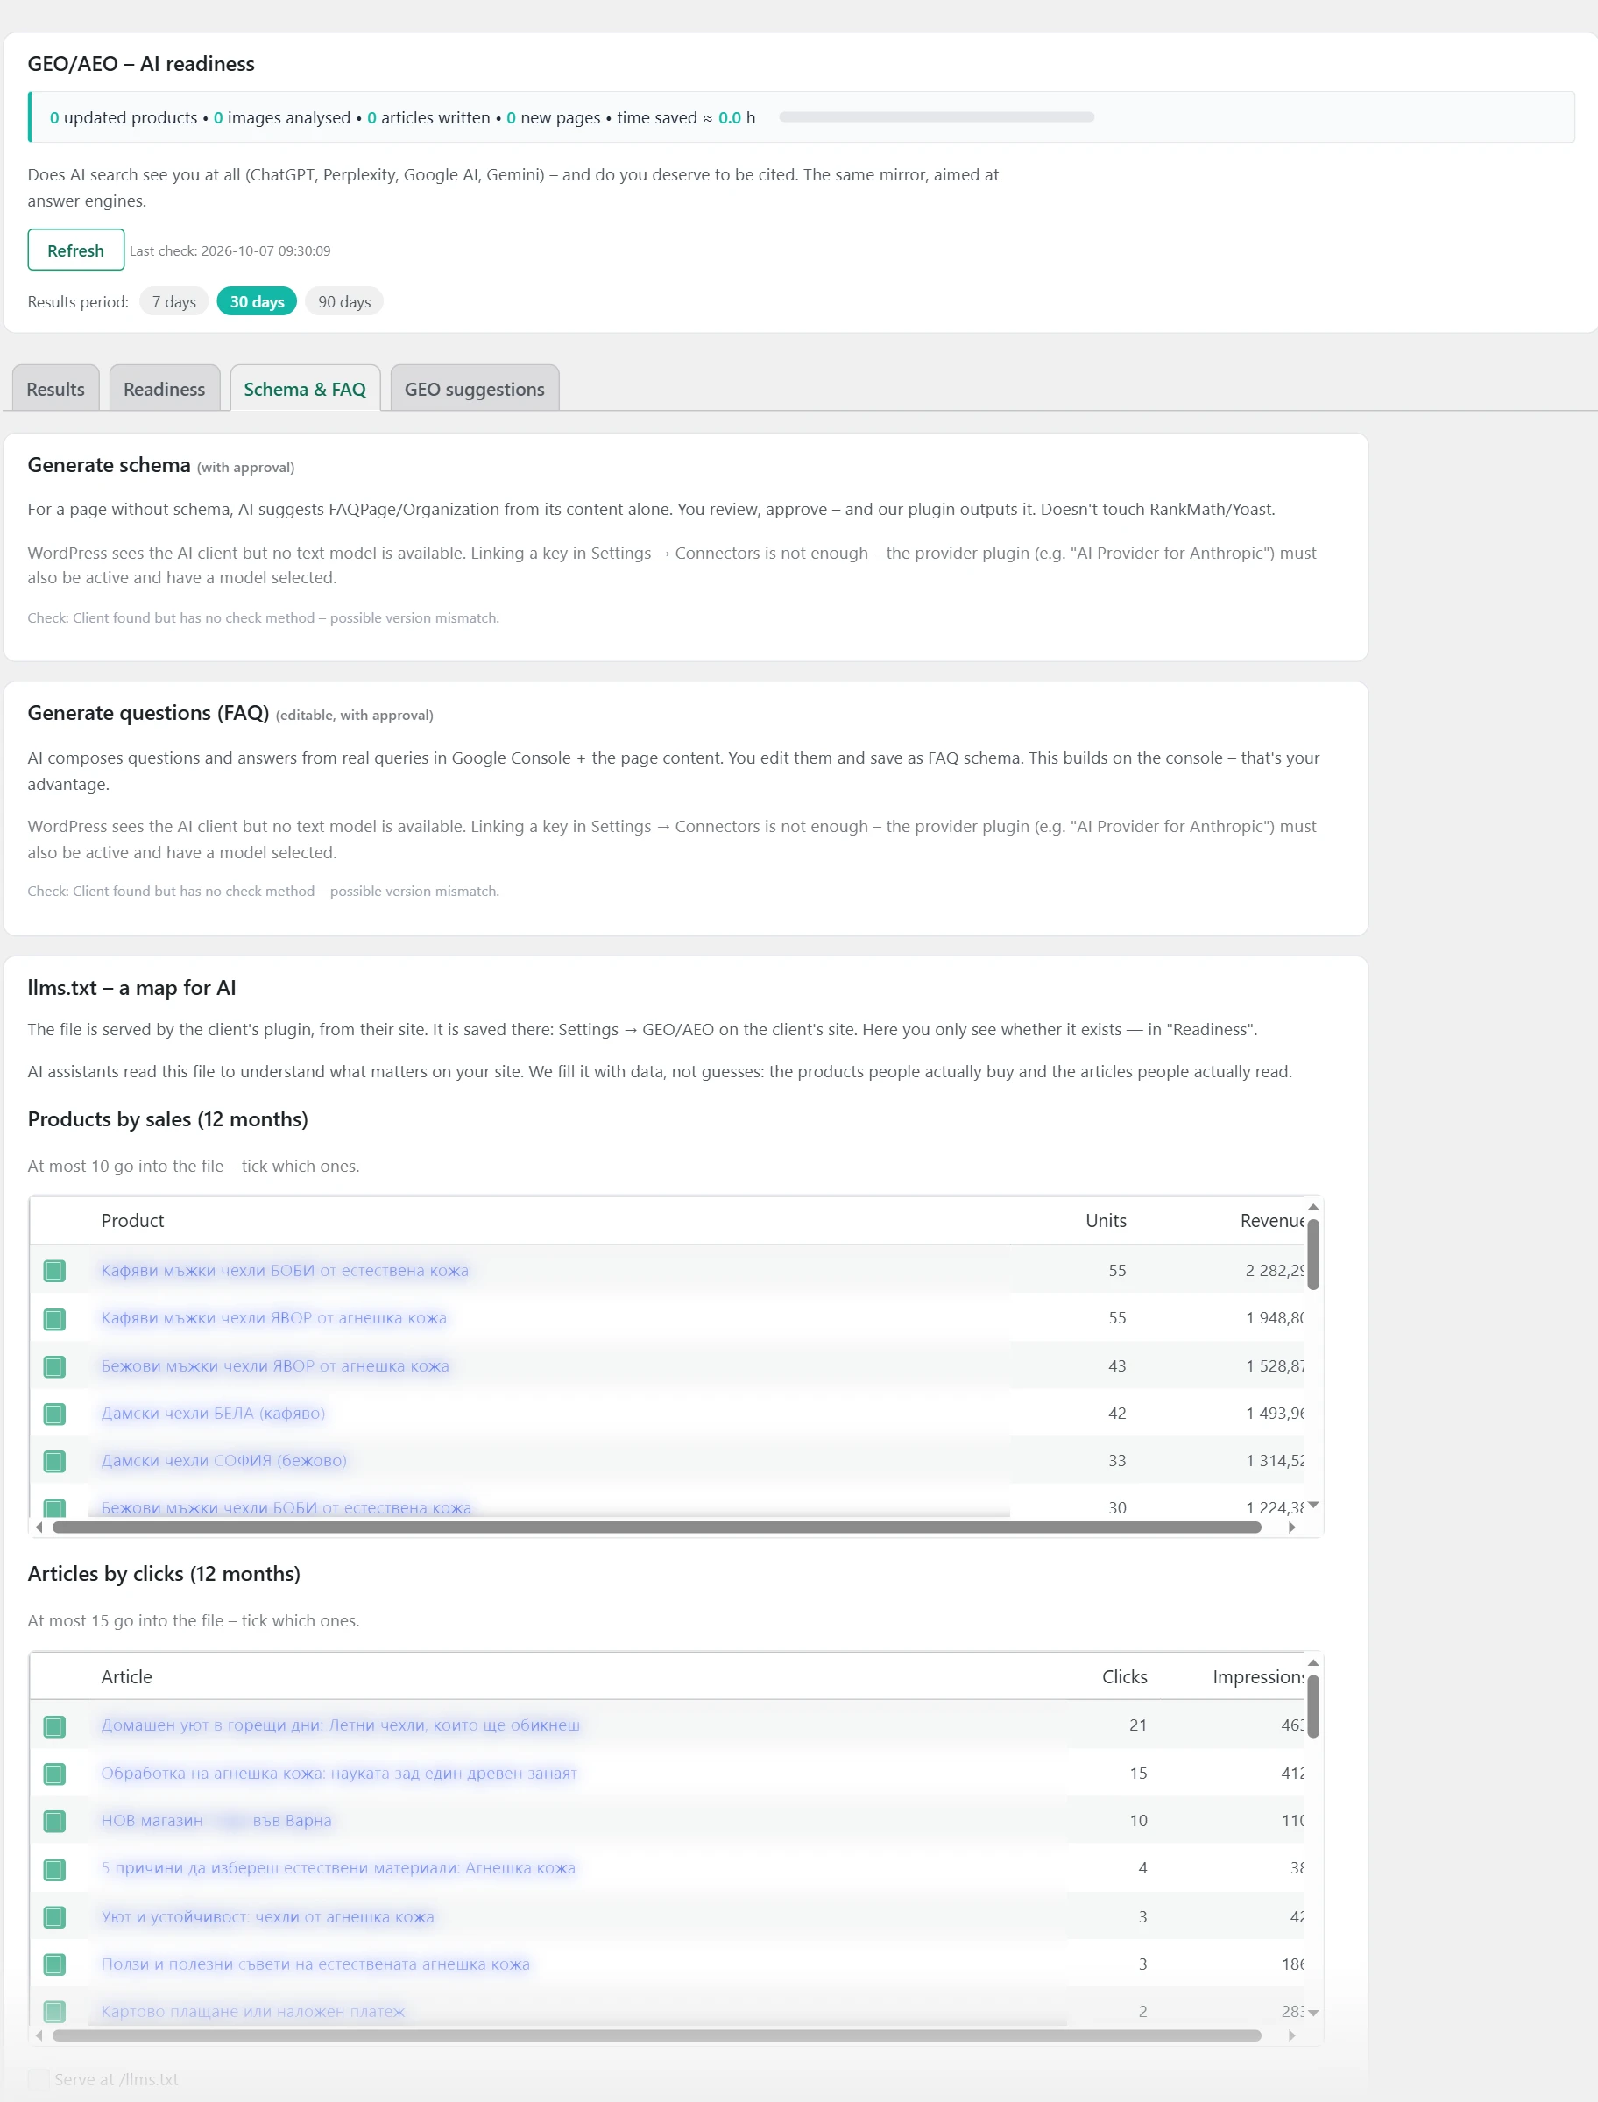Click the products table vertical scrollbar thumb

(x=1312, y=1255)
